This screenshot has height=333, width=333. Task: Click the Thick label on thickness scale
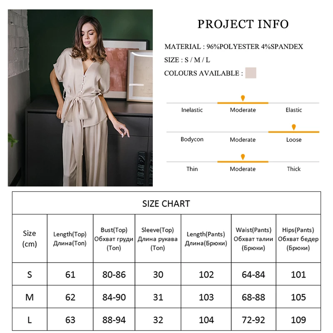[294, 169]
